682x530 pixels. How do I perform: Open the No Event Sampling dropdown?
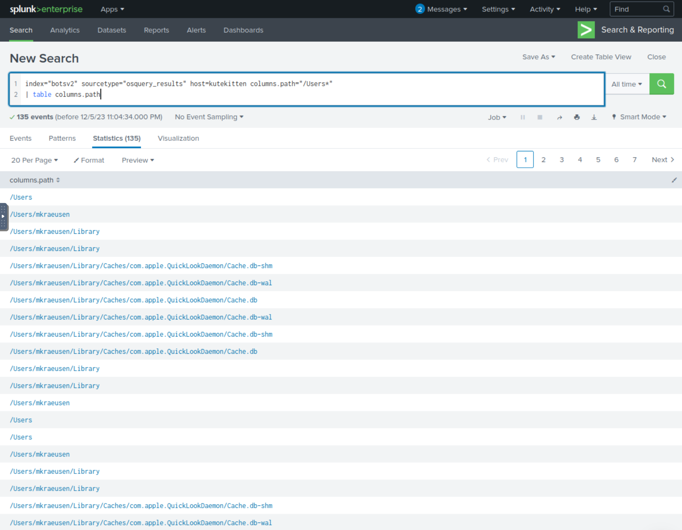coord(209,117)
